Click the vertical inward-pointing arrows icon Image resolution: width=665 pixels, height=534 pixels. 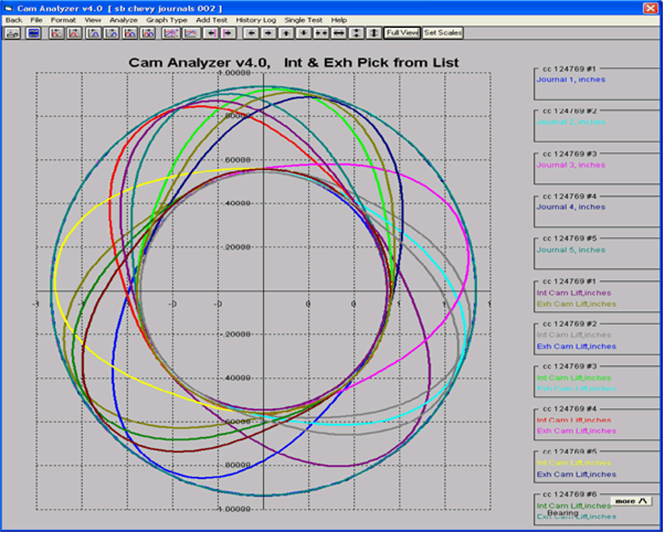point(356,33)
